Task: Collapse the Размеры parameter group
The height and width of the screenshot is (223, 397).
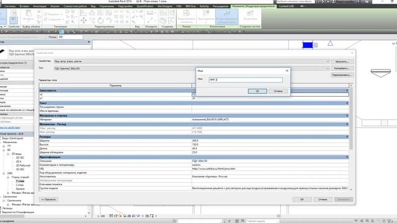Action: click(347, 136)
